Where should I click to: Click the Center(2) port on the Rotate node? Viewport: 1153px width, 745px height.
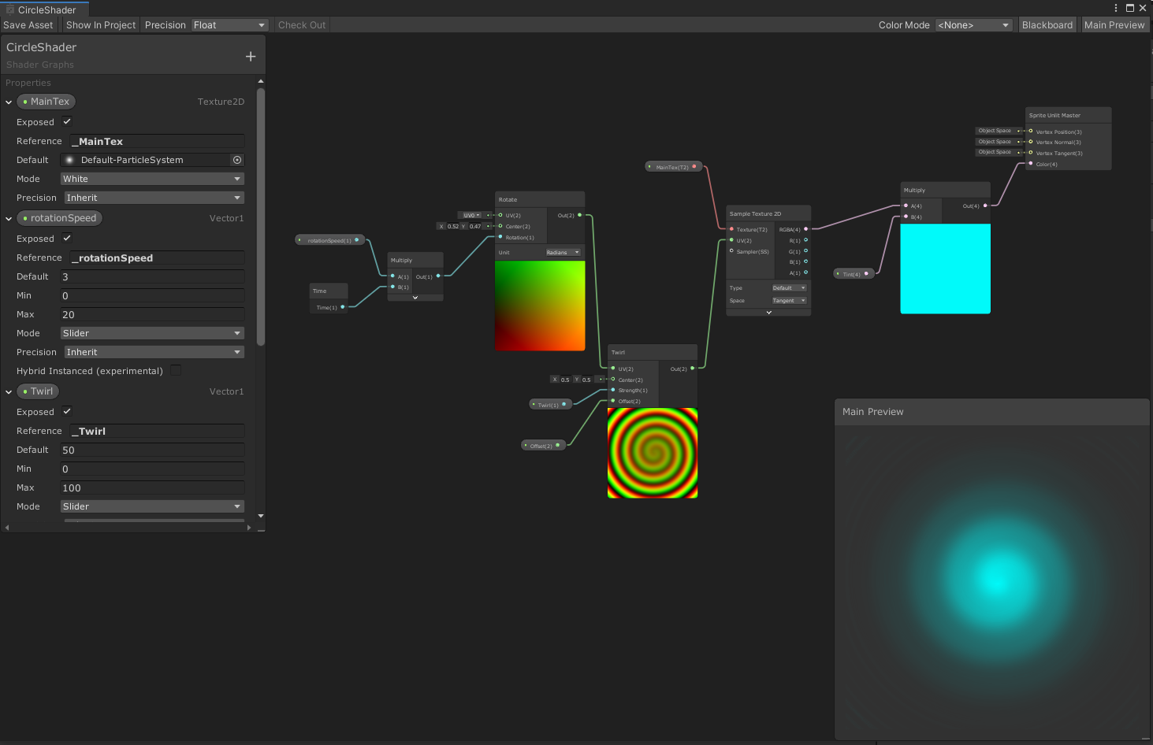[x=500, y=226]
